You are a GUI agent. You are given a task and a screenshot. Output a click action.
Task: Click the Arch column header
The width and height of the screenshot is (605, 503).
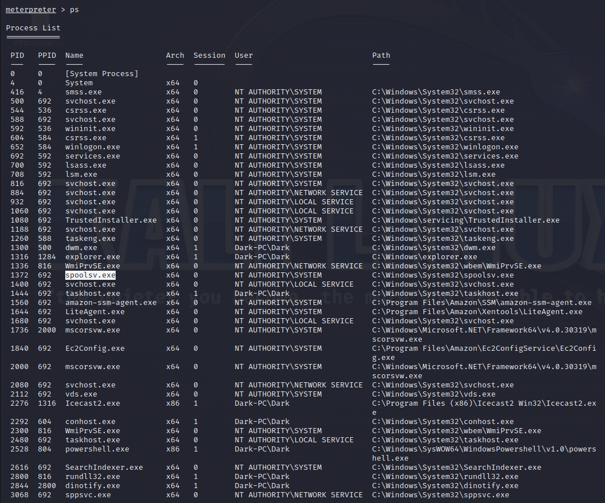pos(175,56)
